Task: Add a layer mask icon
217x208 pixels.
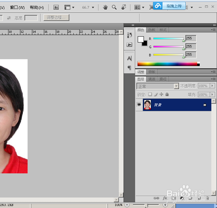Action: 173,198
